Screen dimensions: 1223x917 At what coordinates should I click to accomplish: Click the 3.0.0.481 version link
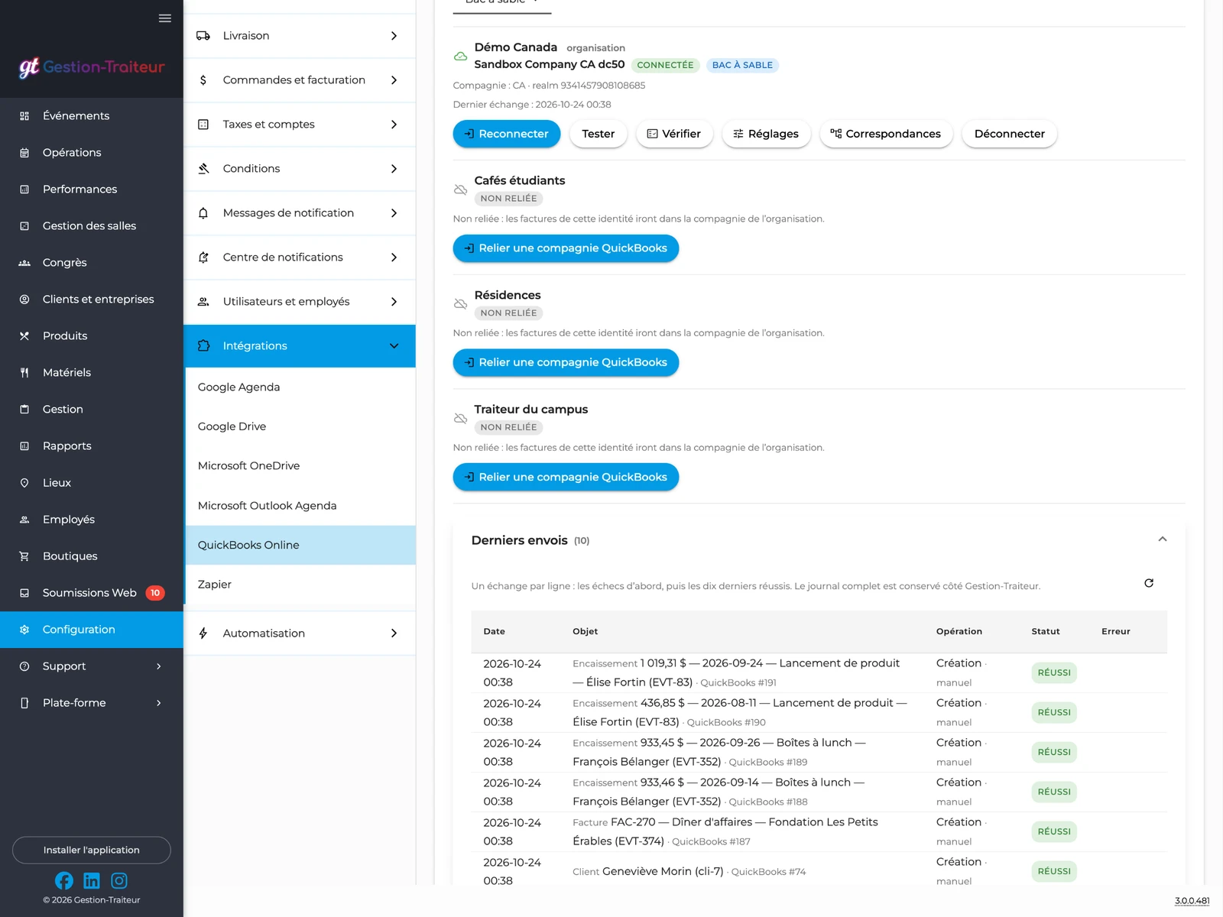tap(1192, 901)
